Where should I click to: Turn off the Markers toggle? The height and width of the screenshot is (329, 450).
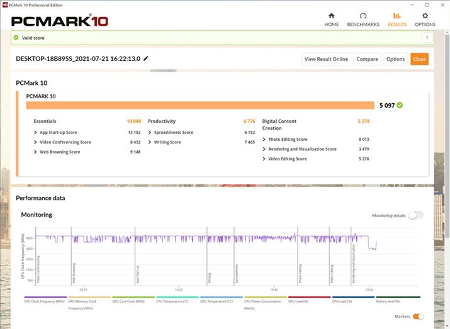click(417, 316)
